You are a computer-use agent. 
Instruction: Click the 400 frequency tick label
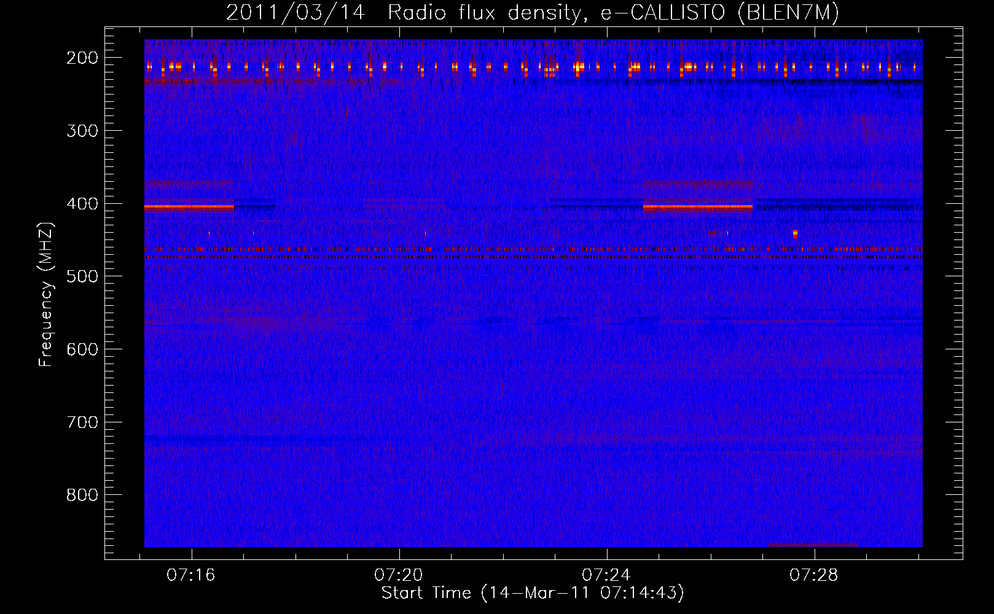coord(82,204)
